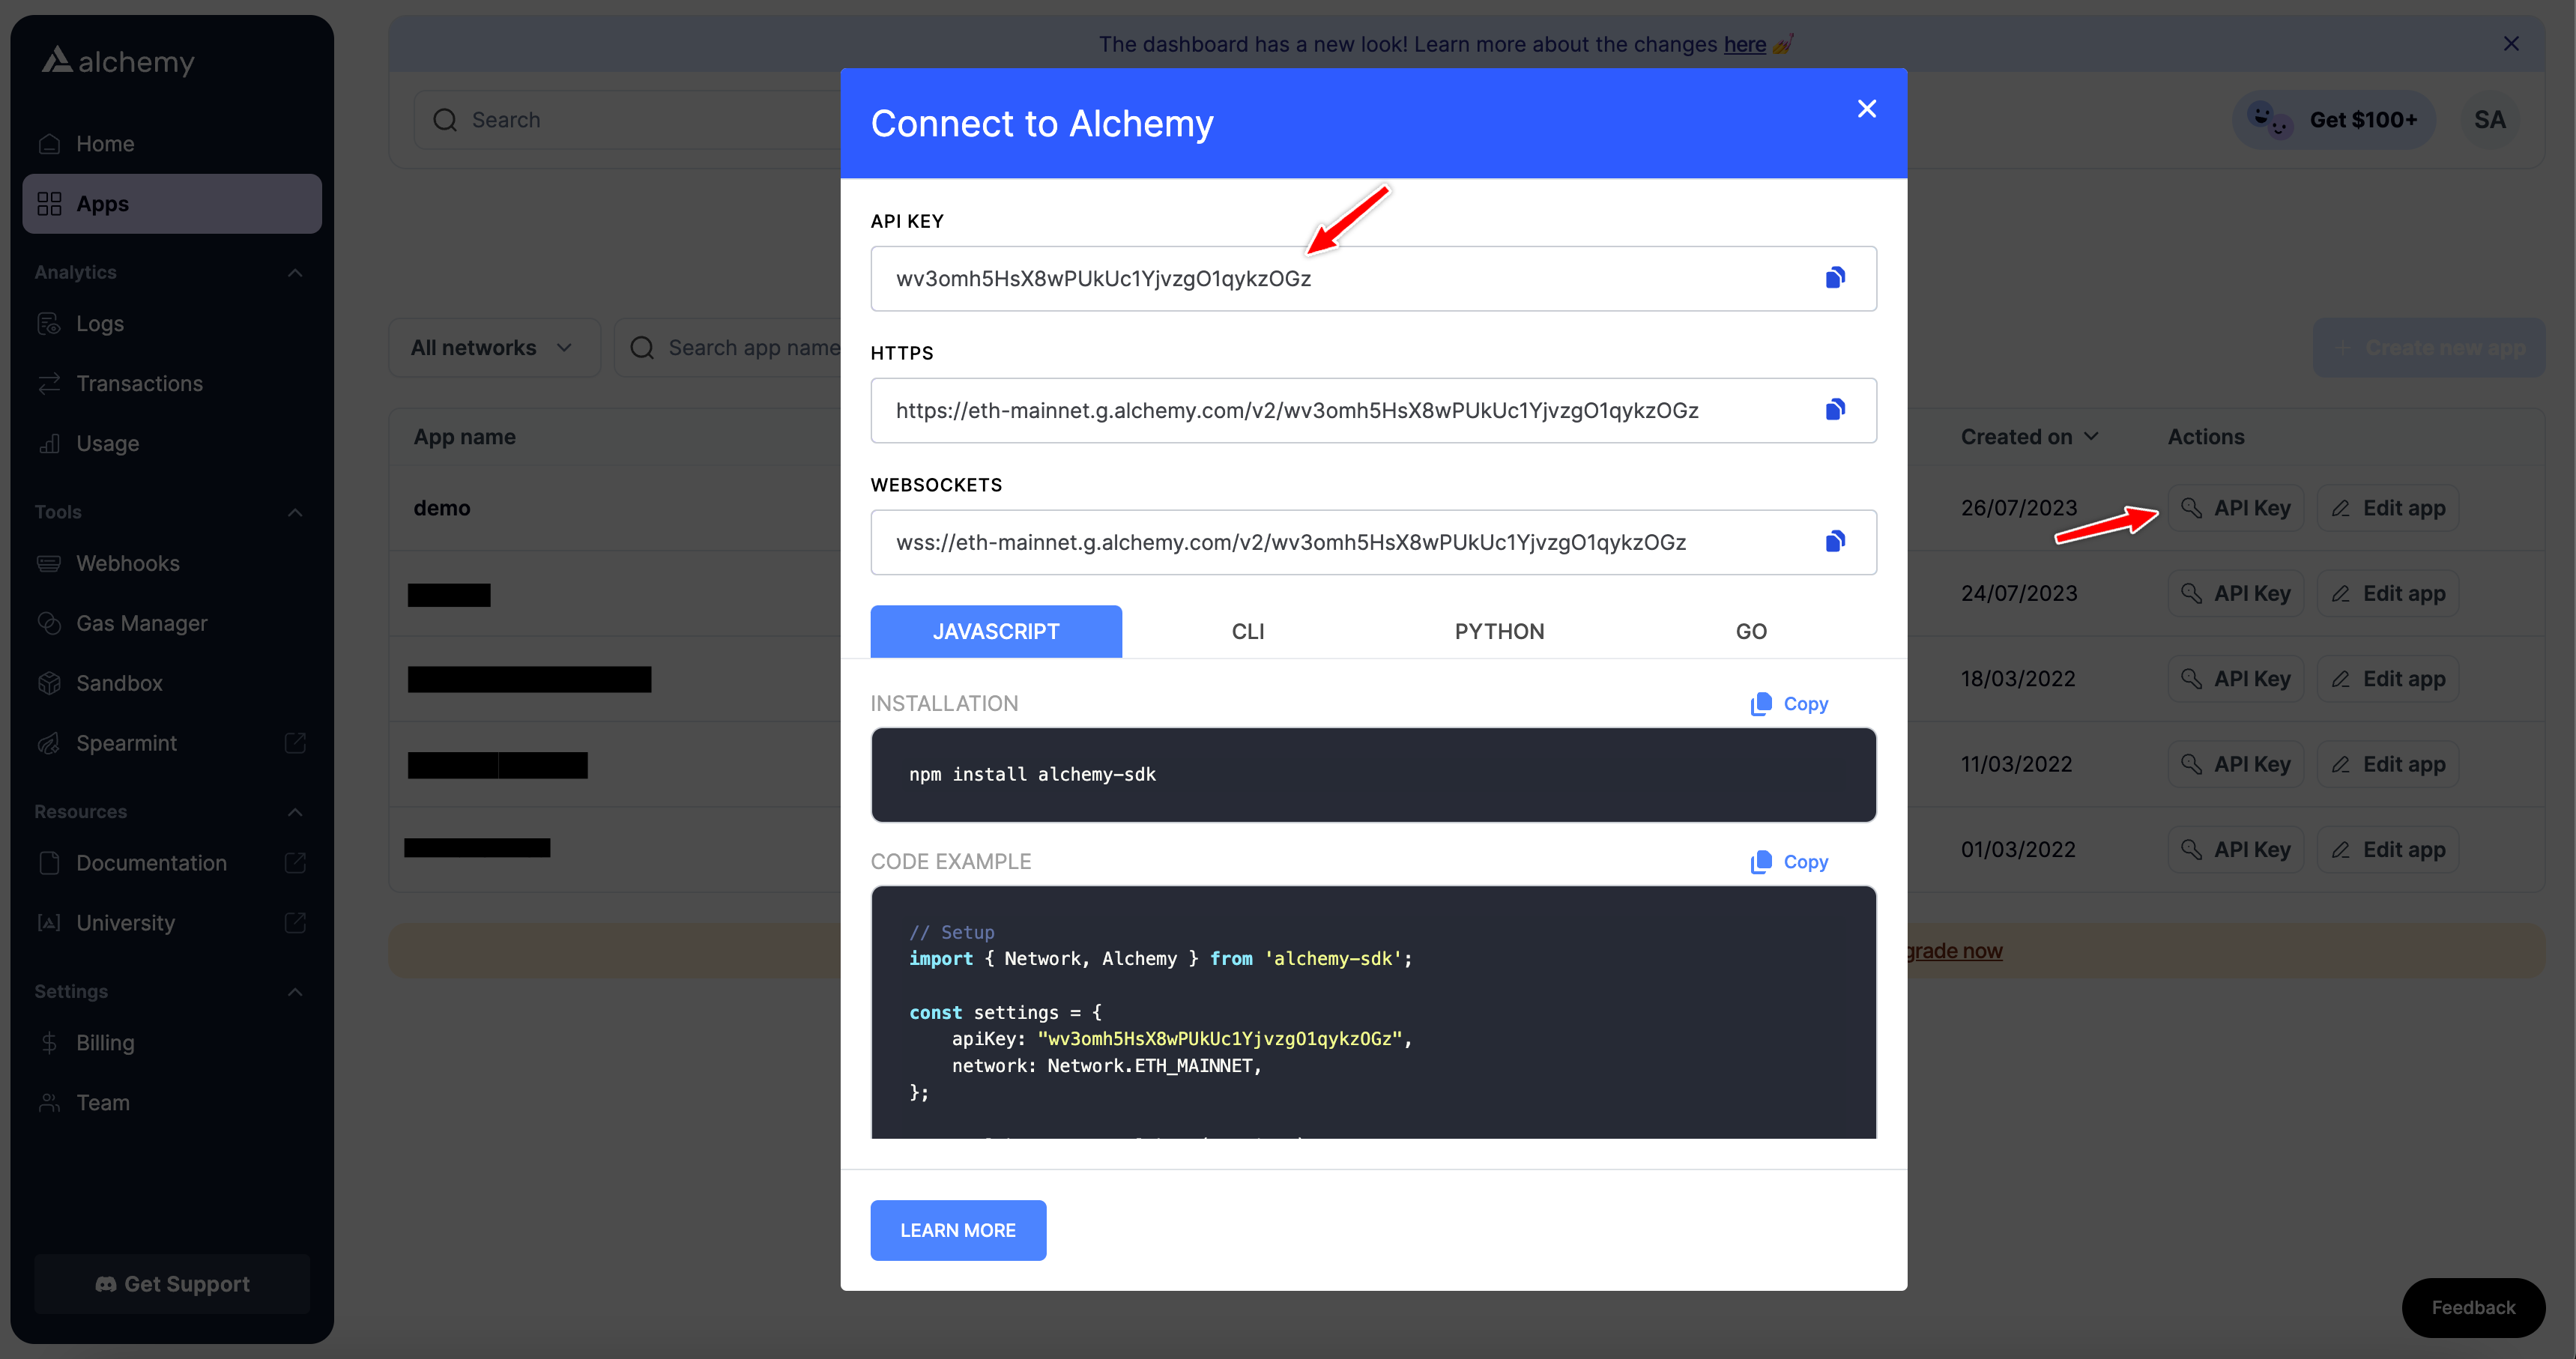Open Spearmint via its external link icon

[x=295, y=742]
